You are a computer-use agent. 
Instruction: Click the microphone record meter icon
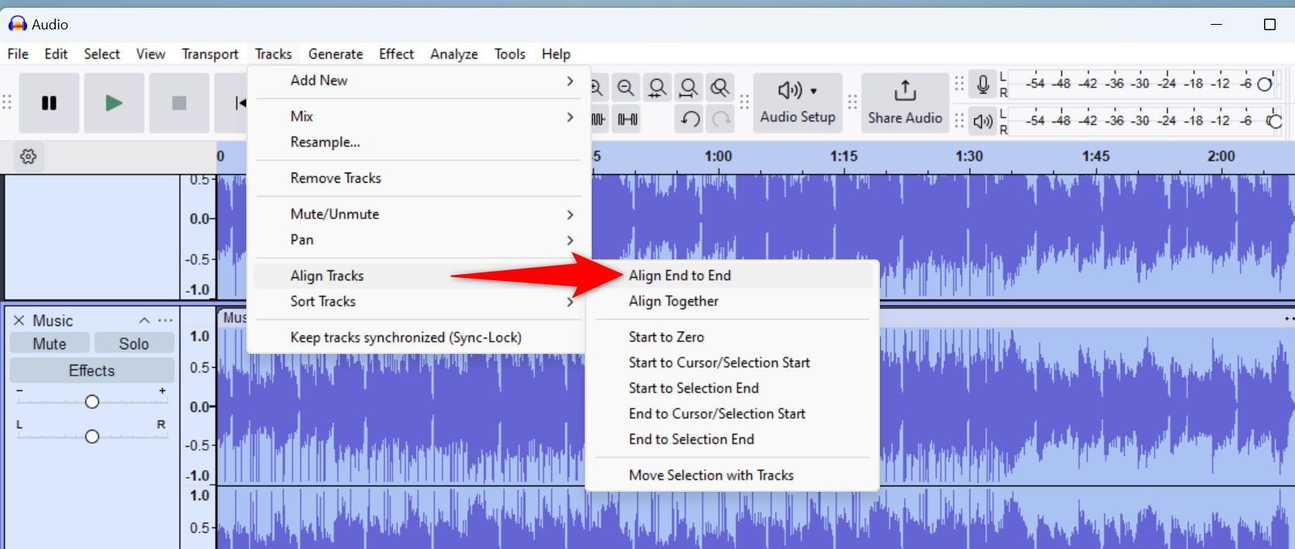tap(982, 84)
